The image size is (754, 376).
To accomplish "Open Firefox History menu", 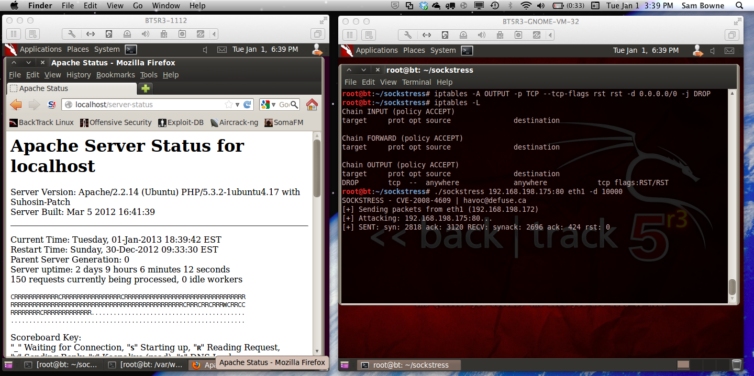I will coord(79,75).
